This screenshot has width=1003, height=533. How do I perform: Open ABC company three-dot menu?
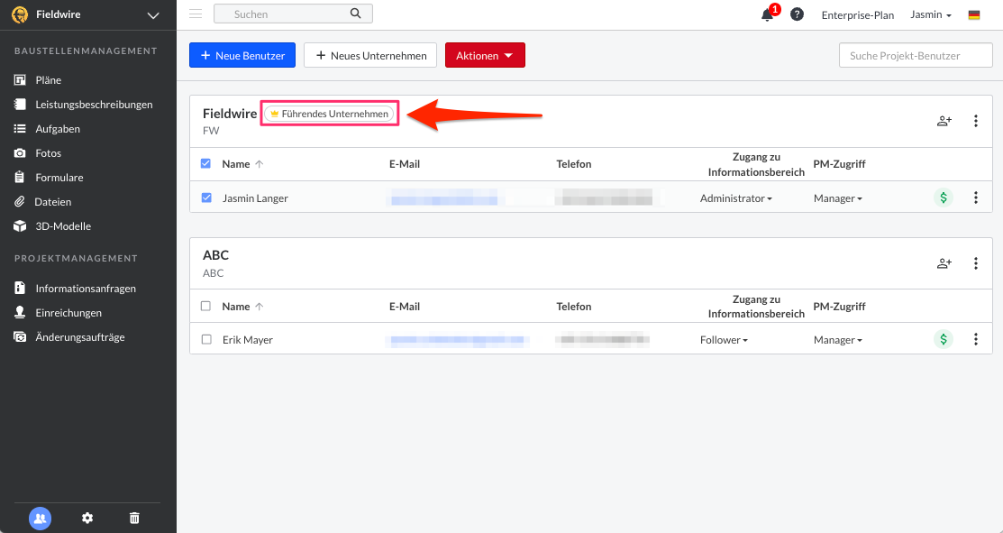pyautogui.click(x=975, y=263)
